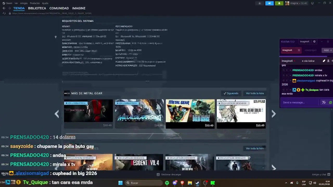The image size is (333, 187).
Task: Expand hidden system tray icons
Action: tap(286, 183)
